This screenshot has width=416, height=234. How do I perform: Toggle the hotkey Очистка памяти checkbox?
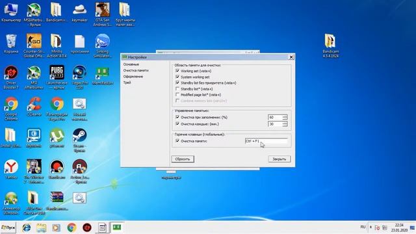[x=177, y=141]
